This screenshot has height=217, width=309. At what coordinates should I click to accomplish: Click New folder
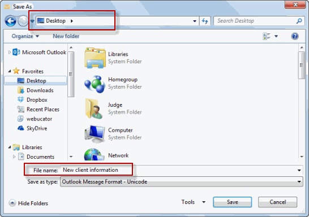pyautogui.click(x=66, y=36)
